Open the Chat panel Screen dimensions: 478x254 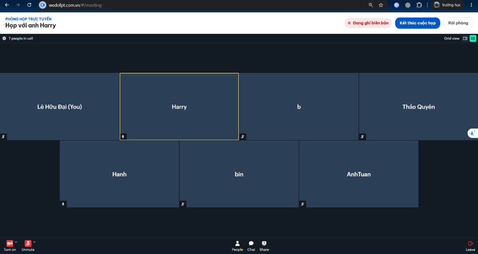251,246
